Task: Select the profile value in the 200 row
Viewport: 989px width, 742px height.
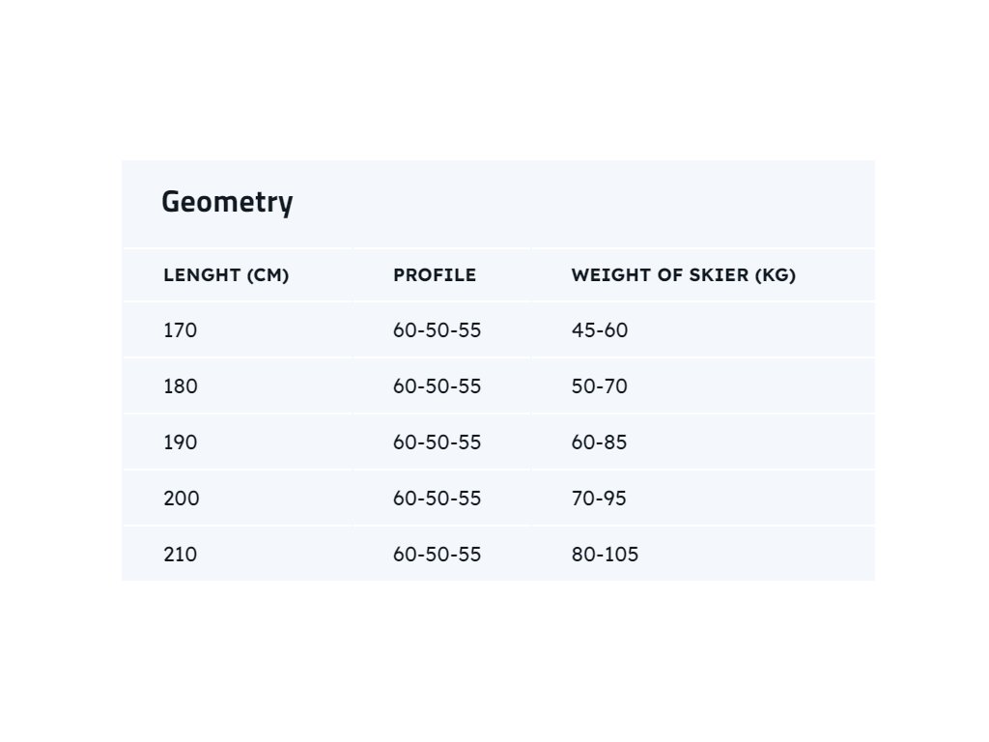Action: tap(437, 499)
